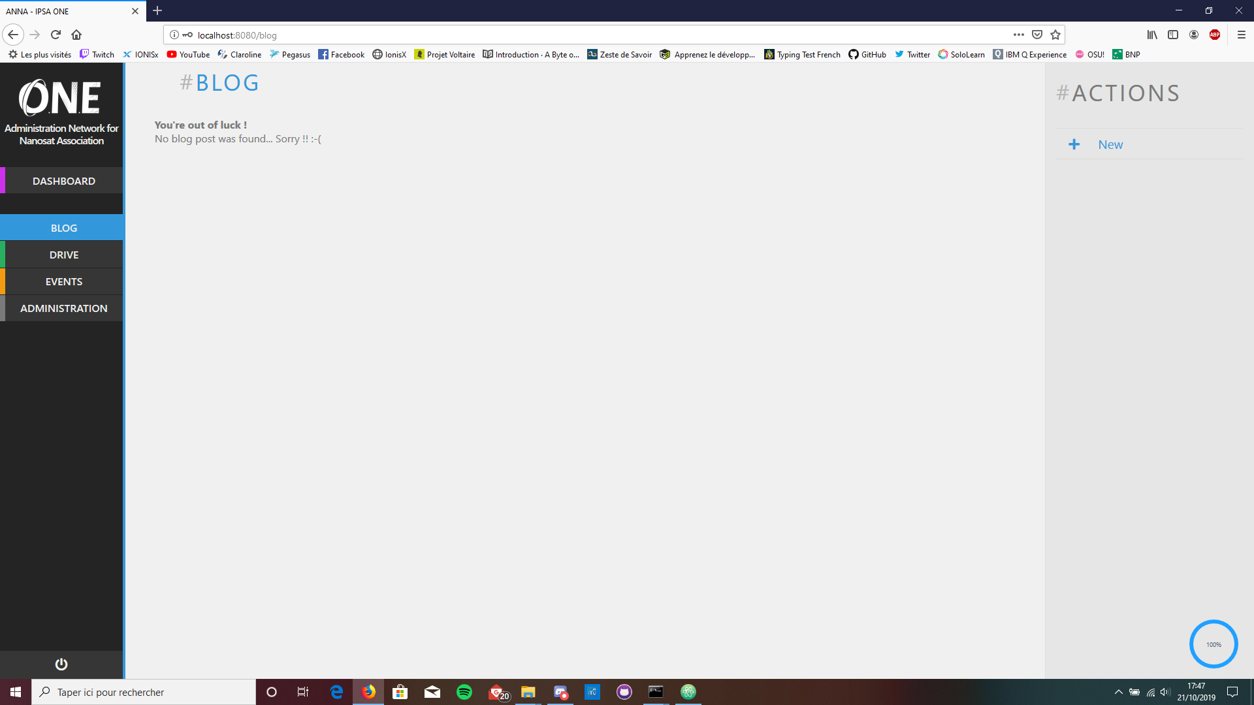Save page to Pocket
Viewport: 1254px width, 705px height.
1037,35
